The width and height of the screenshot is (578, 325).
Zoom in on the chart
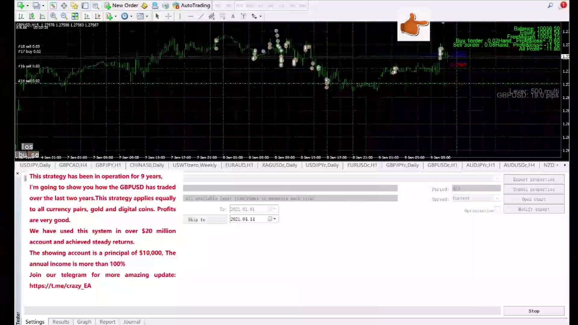pyautogui.click(x=54, y=16)
